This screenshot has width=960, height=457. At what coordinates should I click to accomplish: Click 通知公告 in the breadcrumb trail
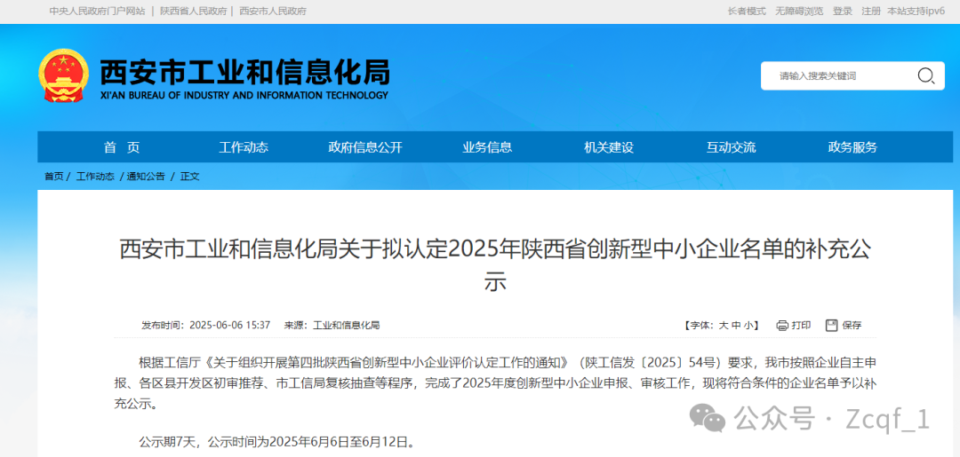(146, 177)
